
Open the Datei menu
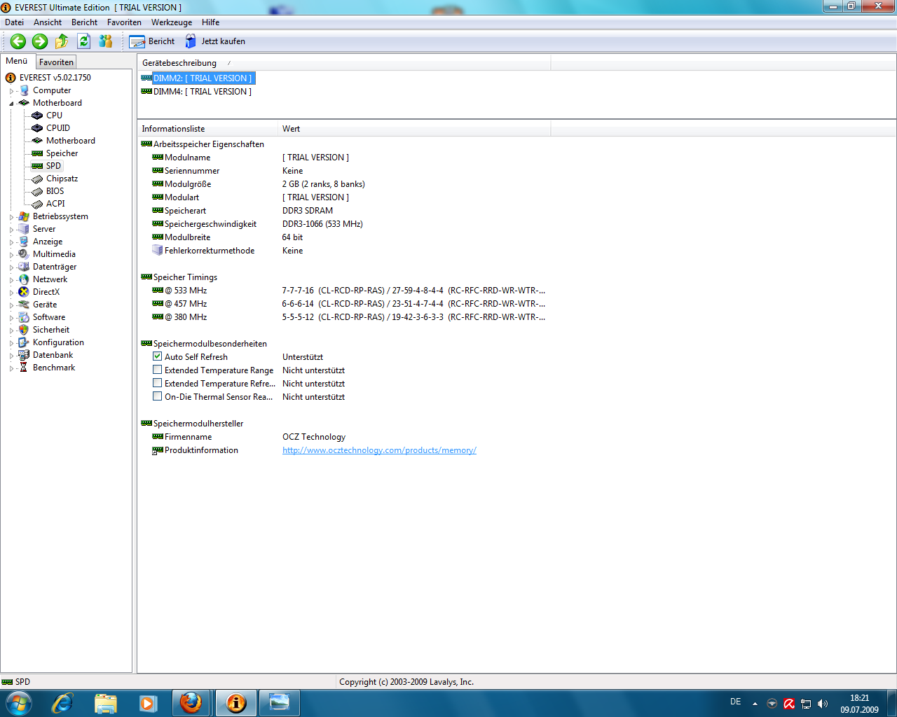pos(14,22)
